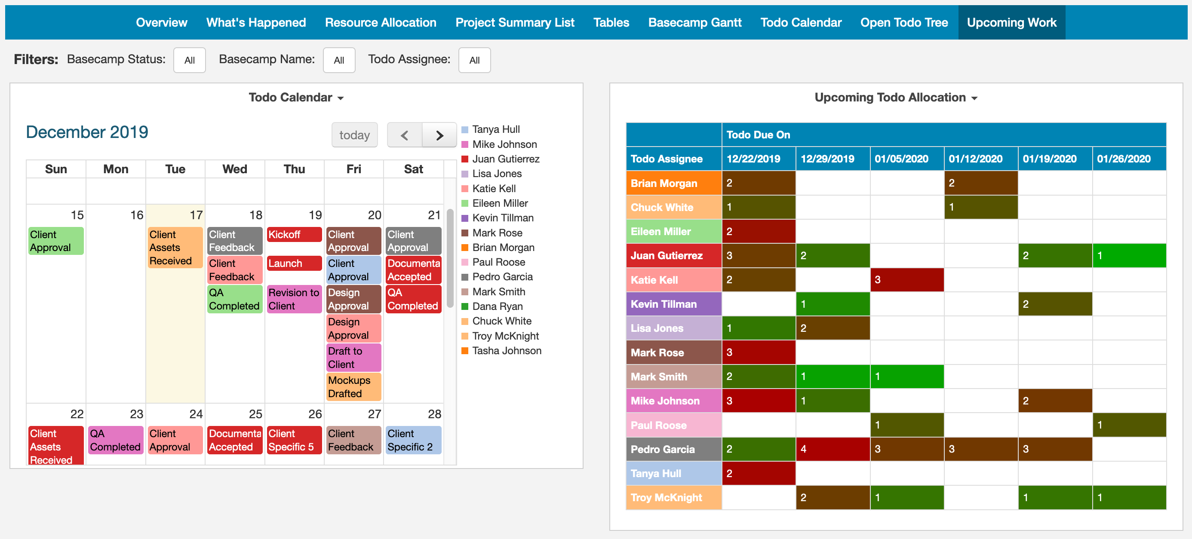Click the today button
Image resolution: width=1192 pixels, height=539 pixels.
354,135
